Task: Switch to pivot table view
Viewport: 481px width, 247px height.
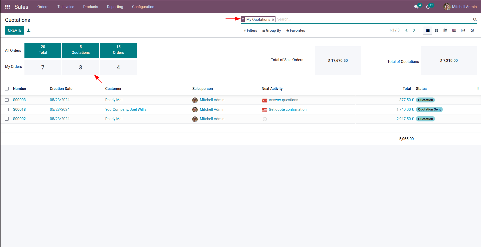Action: 454,30
